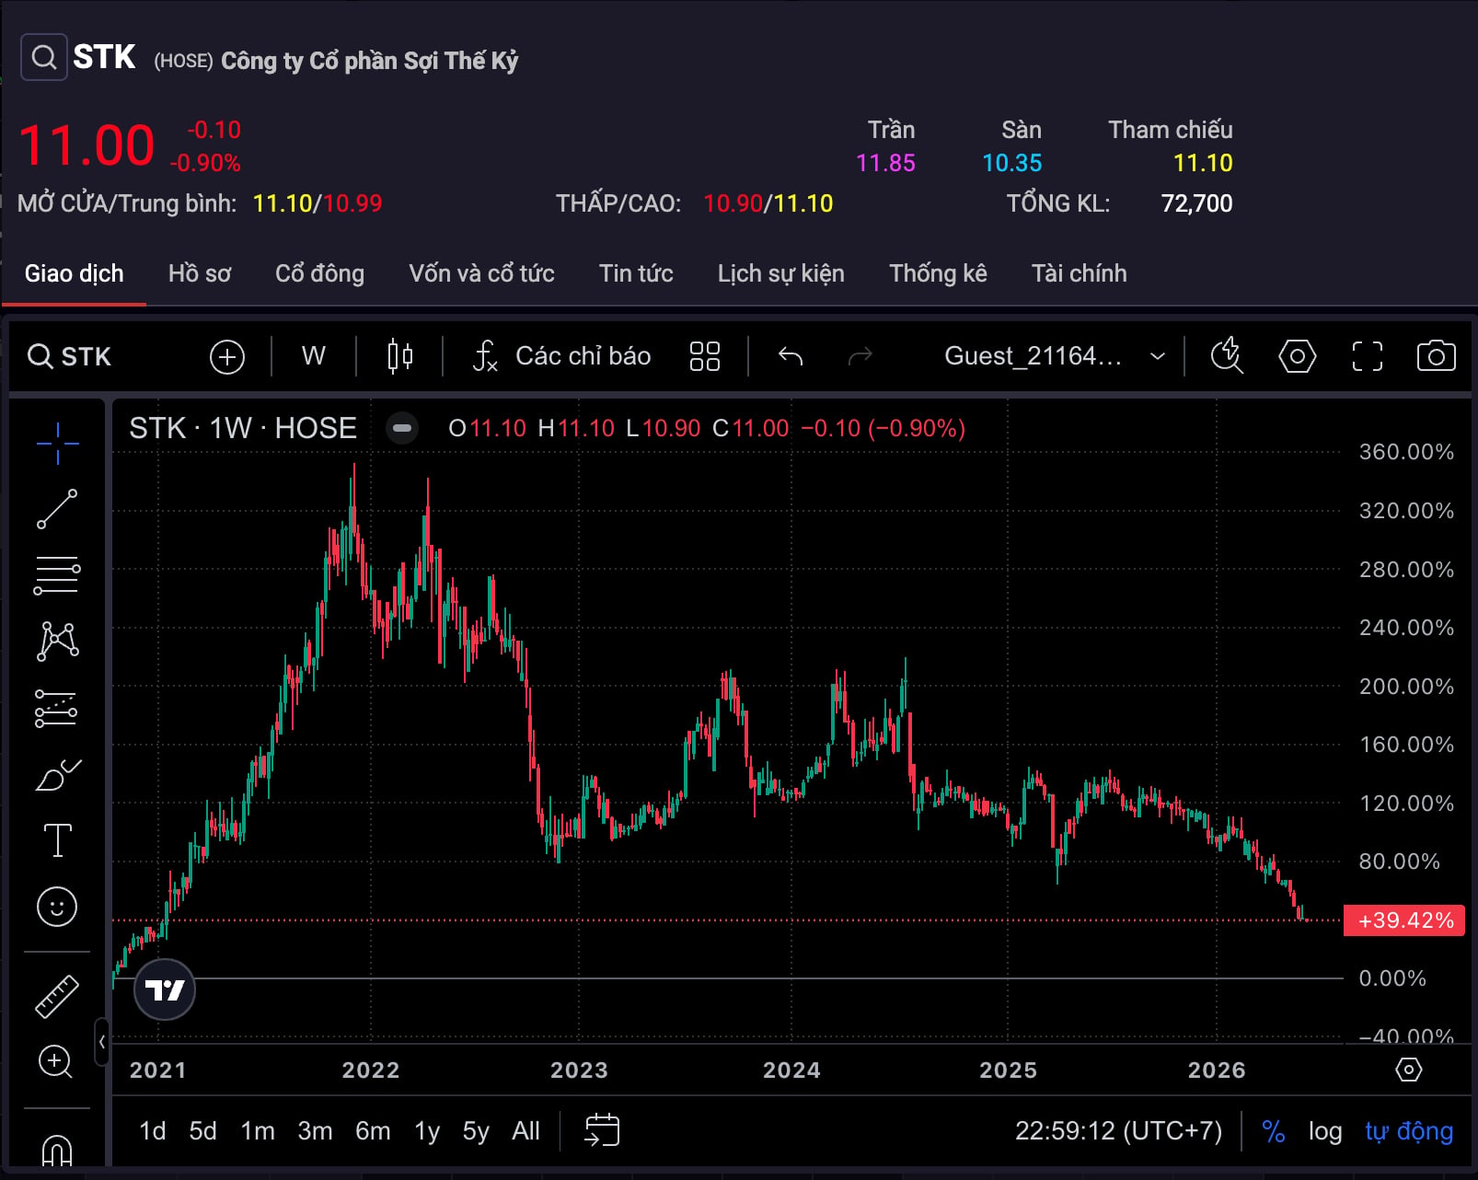This screenshot has width=1478, height=1180.
Task: Click the TỔNG KL volume value 72,700
Action: [1196, 203]
